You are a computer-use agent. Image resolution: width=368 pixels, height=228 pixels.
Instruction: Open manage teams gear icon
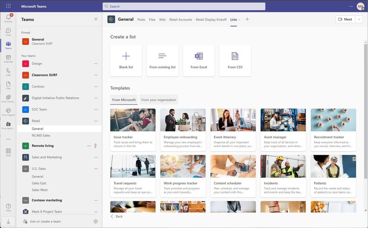point(95,221)
